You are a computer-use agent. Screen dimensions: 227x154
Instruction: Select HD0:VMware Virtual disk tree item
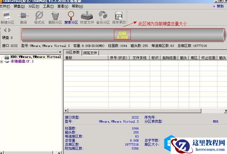[36, 57]
